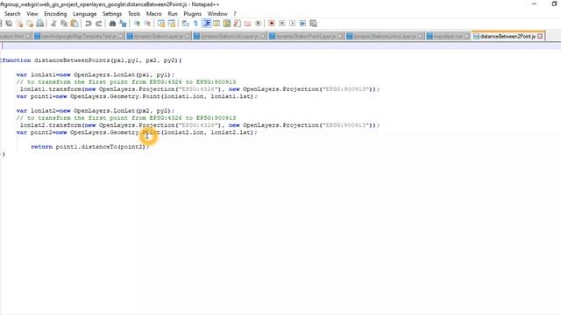Click the Save All toolbar icon
This screenshot has width=561, height=315.
point(9,24)
